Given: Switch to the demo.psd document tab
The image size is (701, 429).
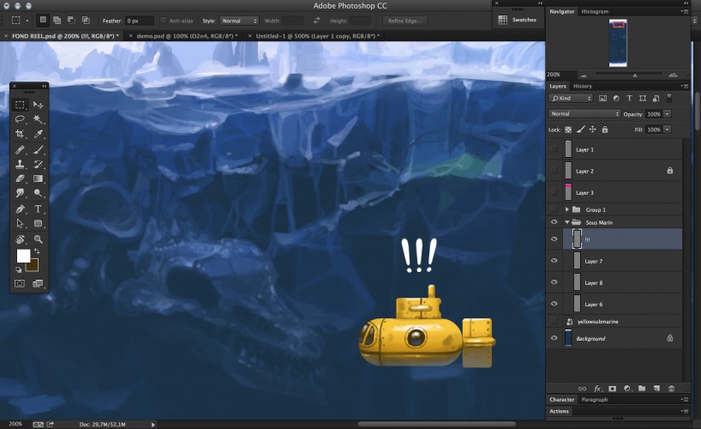Looking at the screenshot, I should click(187, 36).
